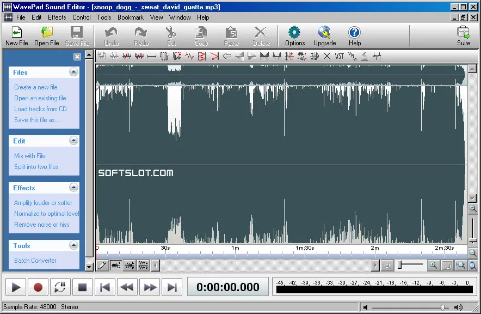The height and width of the screenshot is (314, 481).
Task: Click the vertical zoom in magnifier
Action: point(473,209)
